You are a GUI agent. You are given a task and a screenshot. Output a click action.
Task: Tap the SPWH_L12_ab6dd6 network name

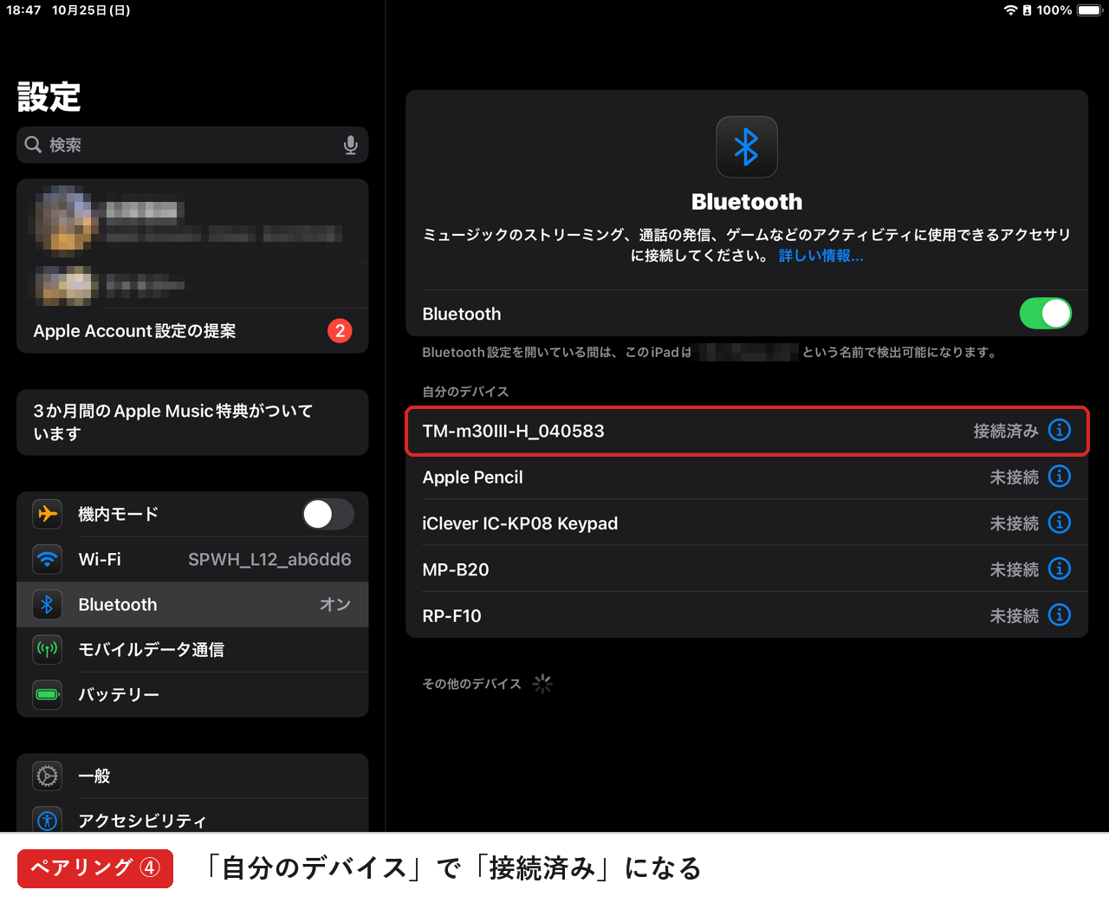[x=269, y=559]
